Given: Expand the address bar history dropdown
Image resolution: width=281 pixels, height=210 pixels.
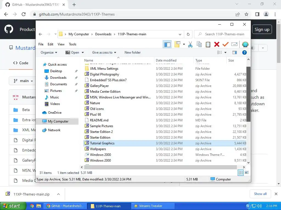Looking at the screenshot, I should 180,34.
